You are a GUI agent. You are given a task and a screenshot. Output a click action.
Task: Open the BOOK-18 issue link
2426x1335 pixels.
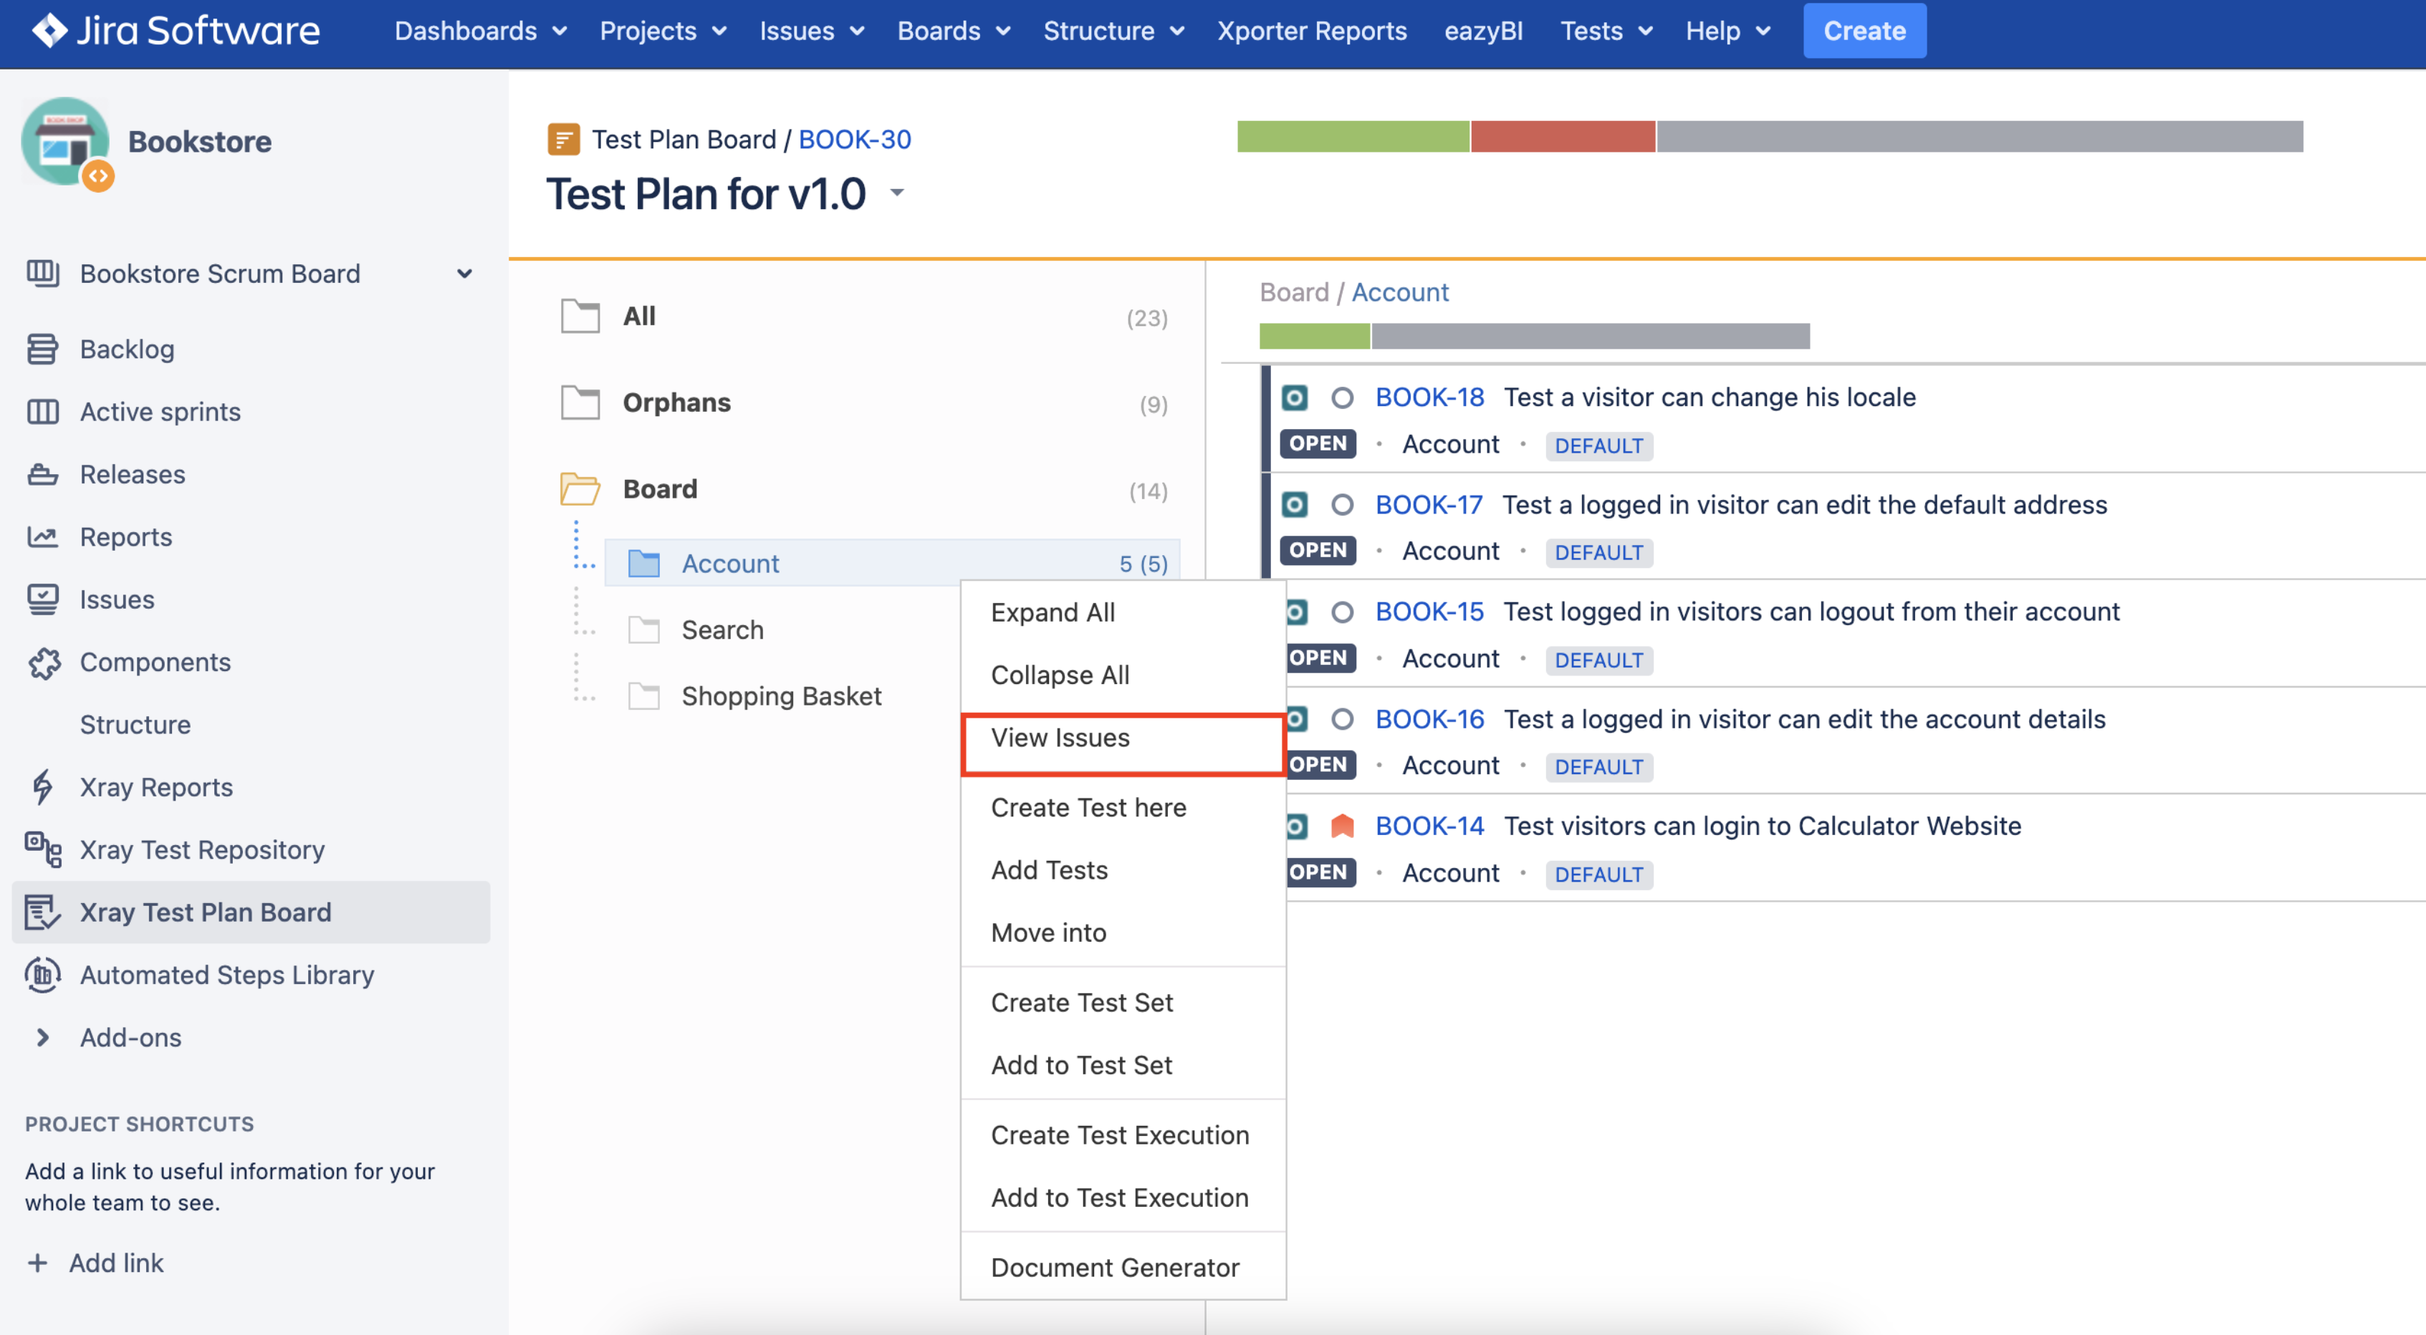[x=1429, y=397]
